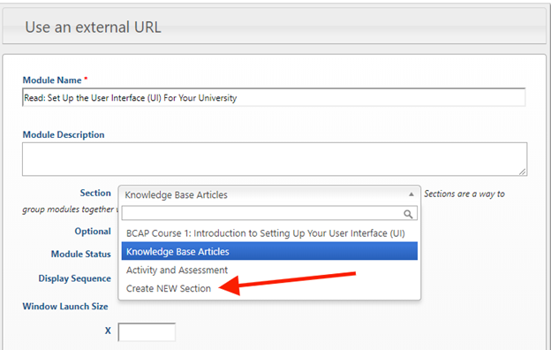Click the Window Launch Size X field
551x350 pixels.
click(x=147, y=332)
